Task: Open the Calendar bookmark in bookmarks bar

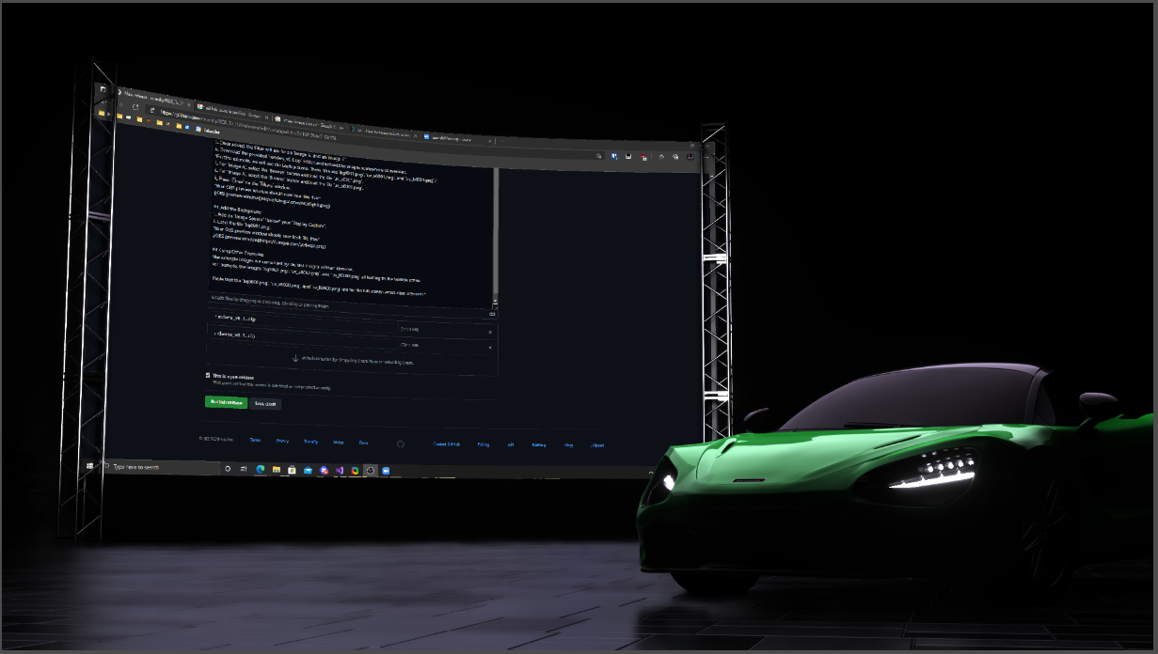Action: (209, 131)
